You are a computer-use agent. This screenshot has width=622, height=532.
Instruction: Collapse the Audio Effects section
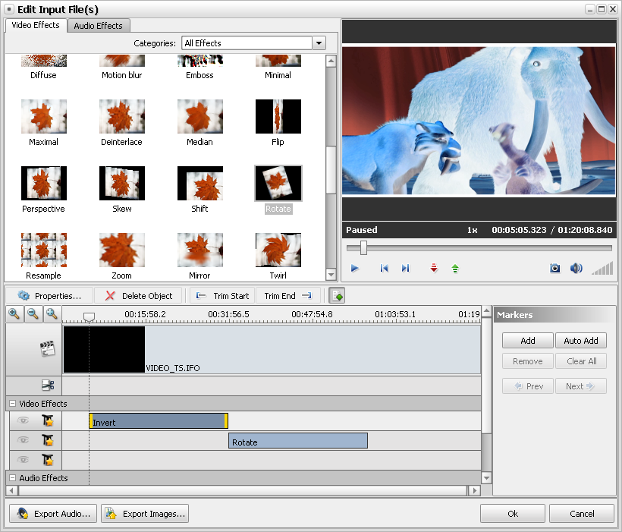(13, 478)
